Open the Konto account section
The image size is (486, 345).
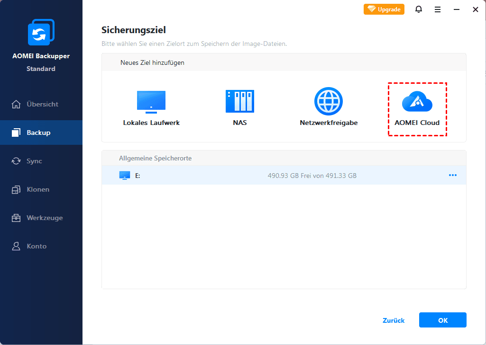pos(41,246)
